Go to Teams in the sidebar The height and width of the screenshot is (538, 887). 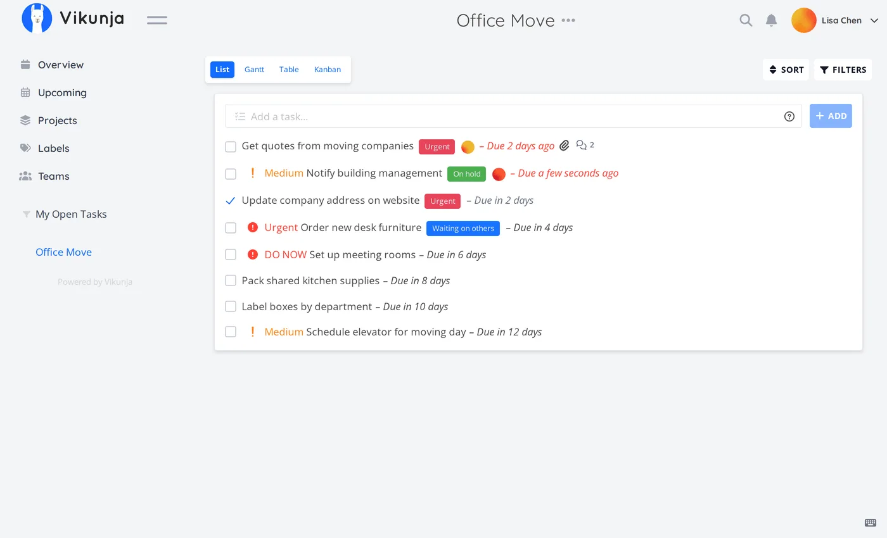54,176
